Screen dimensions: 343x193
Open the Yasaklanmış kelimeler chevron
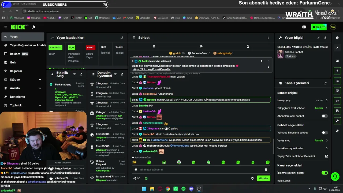327,148
